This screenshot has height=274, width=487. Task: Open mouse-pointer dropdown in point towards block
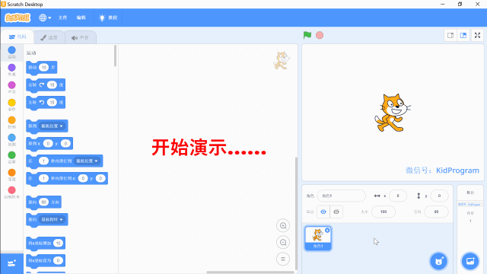pyautogui.click(x=53, y=220)
